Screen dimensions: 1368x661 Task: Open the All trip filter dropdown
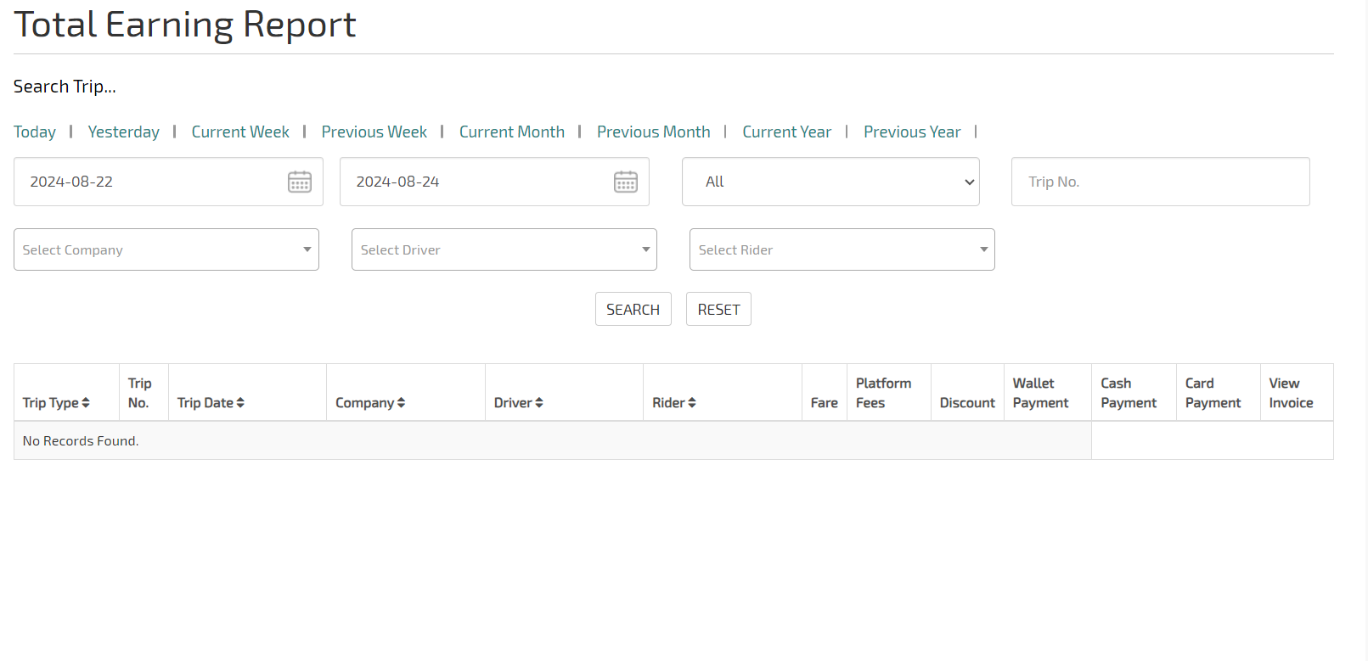830,182
